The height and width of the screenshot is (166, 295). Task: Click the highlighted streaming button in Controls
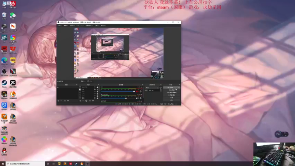pyautogui.click(x=171, y=87)
